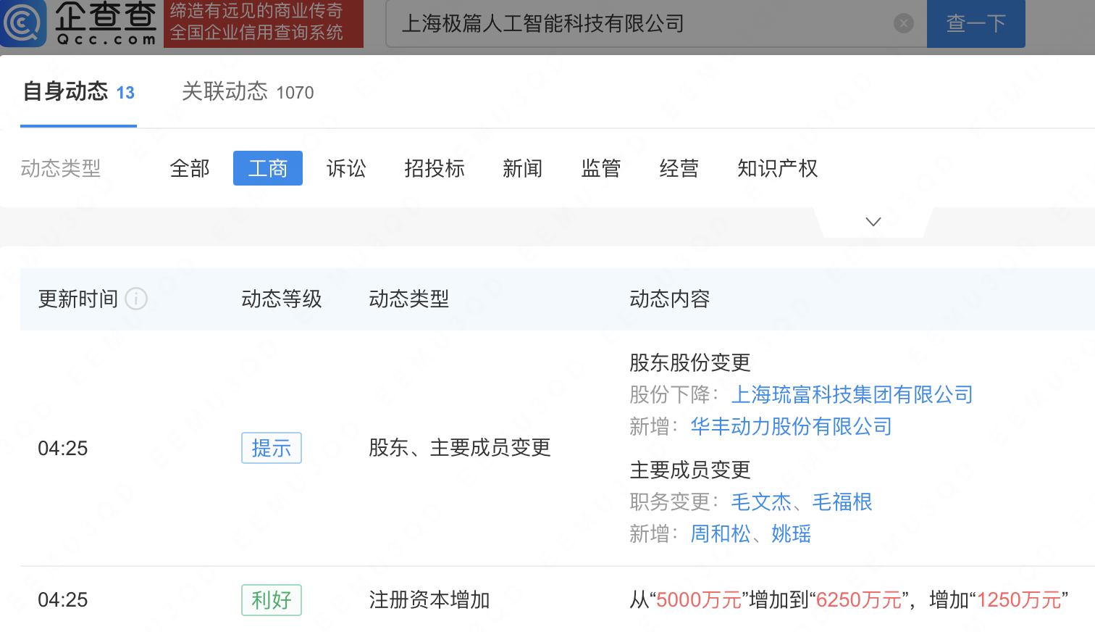Click the info icon next to 更新时间
The height and width of the screenshot is (632, 1095).
(x=135, y=299)
